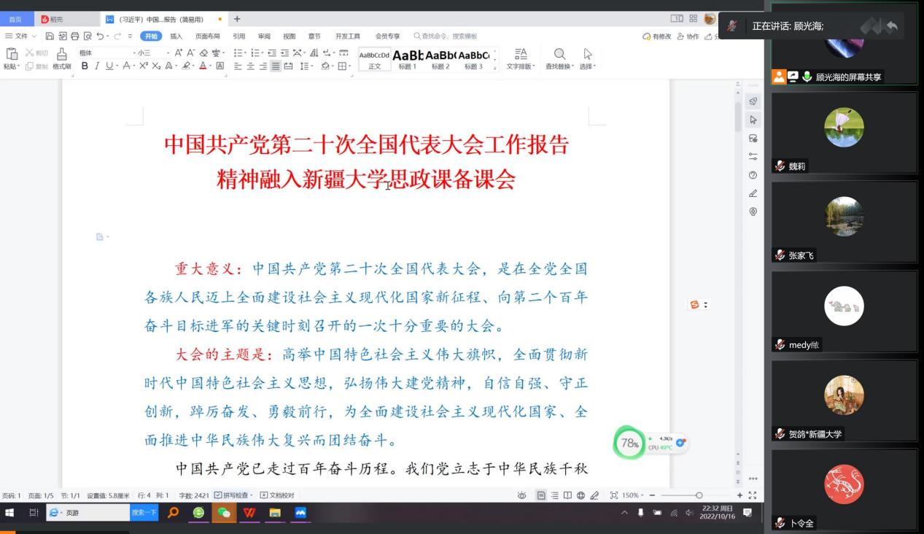This screenshot has height=534, width=924.
Task: Apply superscript formatting
Action: [144, 66]
